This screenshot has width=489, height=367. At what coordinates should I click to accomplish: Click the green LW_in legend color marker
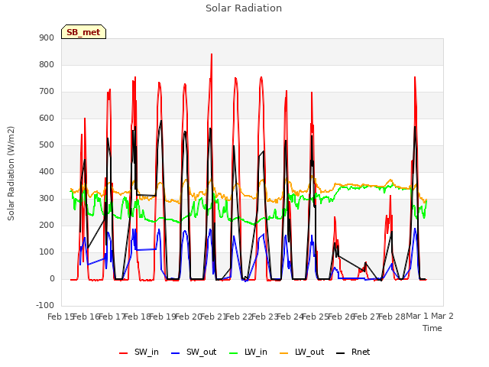pos(234,353)
